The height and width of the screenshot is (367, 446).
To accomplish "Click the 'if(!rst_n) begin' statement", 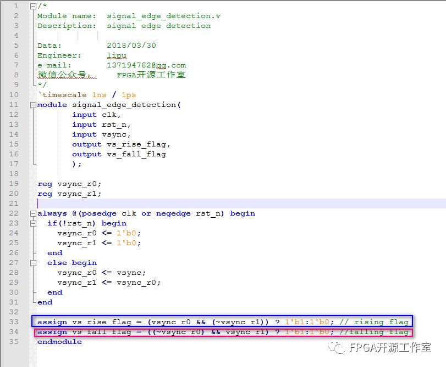I will pos(87,223).
